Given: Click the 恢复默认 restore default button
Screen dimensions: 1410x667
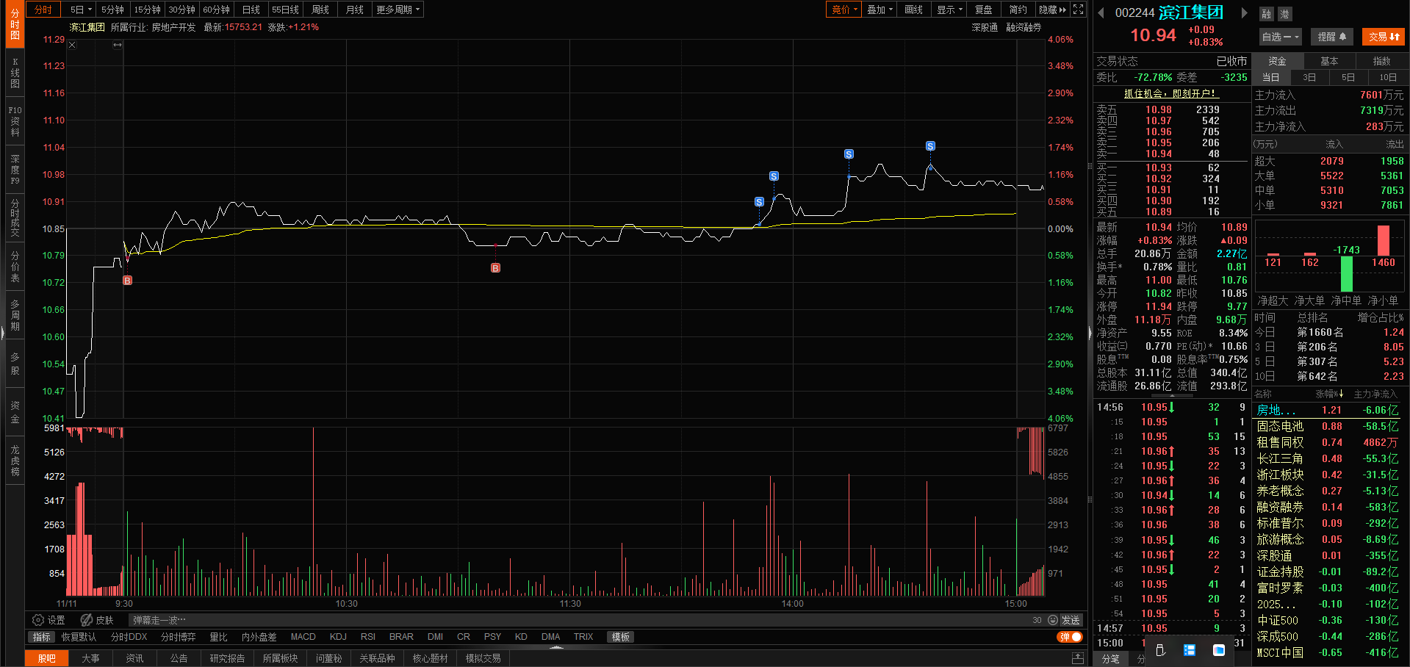Looking at the screenshot, I should point(79,637).
